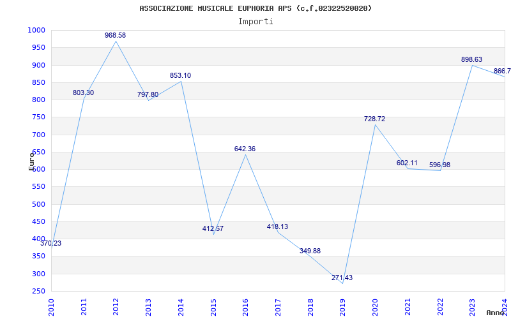This screenshot has height=319, width=511.
Task: Select data label 898.63
Action: (472, 59)
